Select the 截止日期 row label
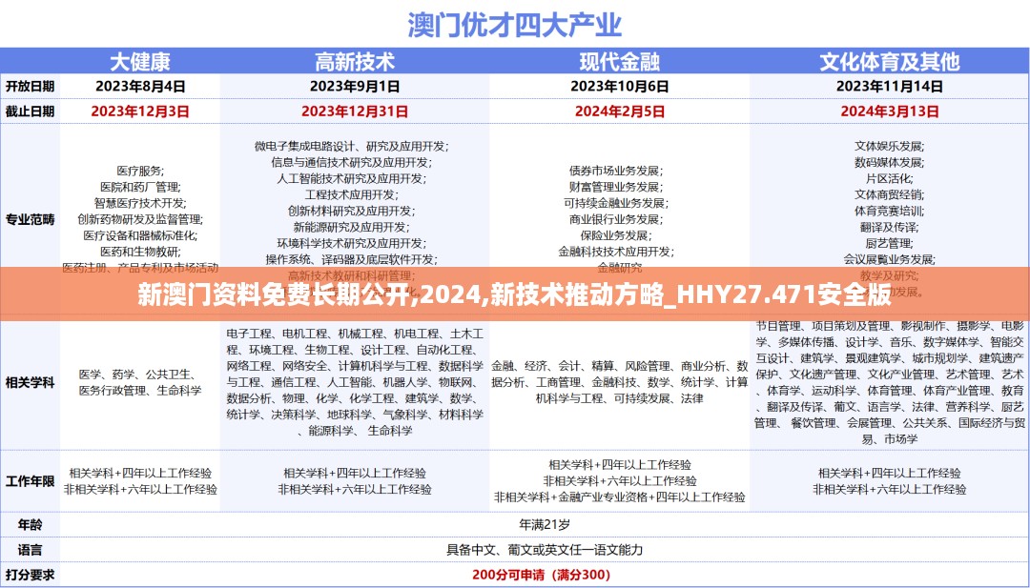The image size is (1030, 588). [31, 111]
